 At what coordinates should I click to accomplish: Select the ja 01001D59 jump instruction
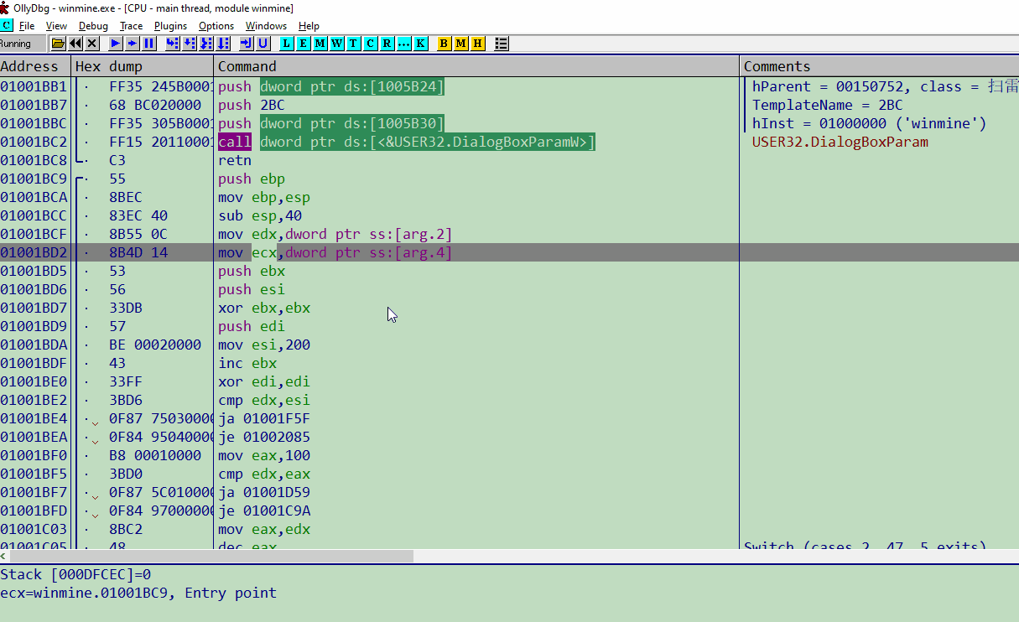pyautogui.click(x=264, y=492)
